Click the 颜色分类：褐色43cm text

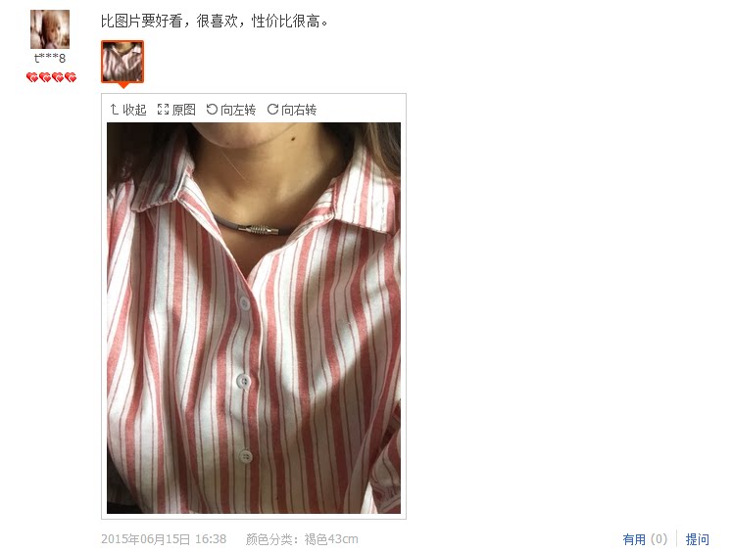[x=302, y=539]
